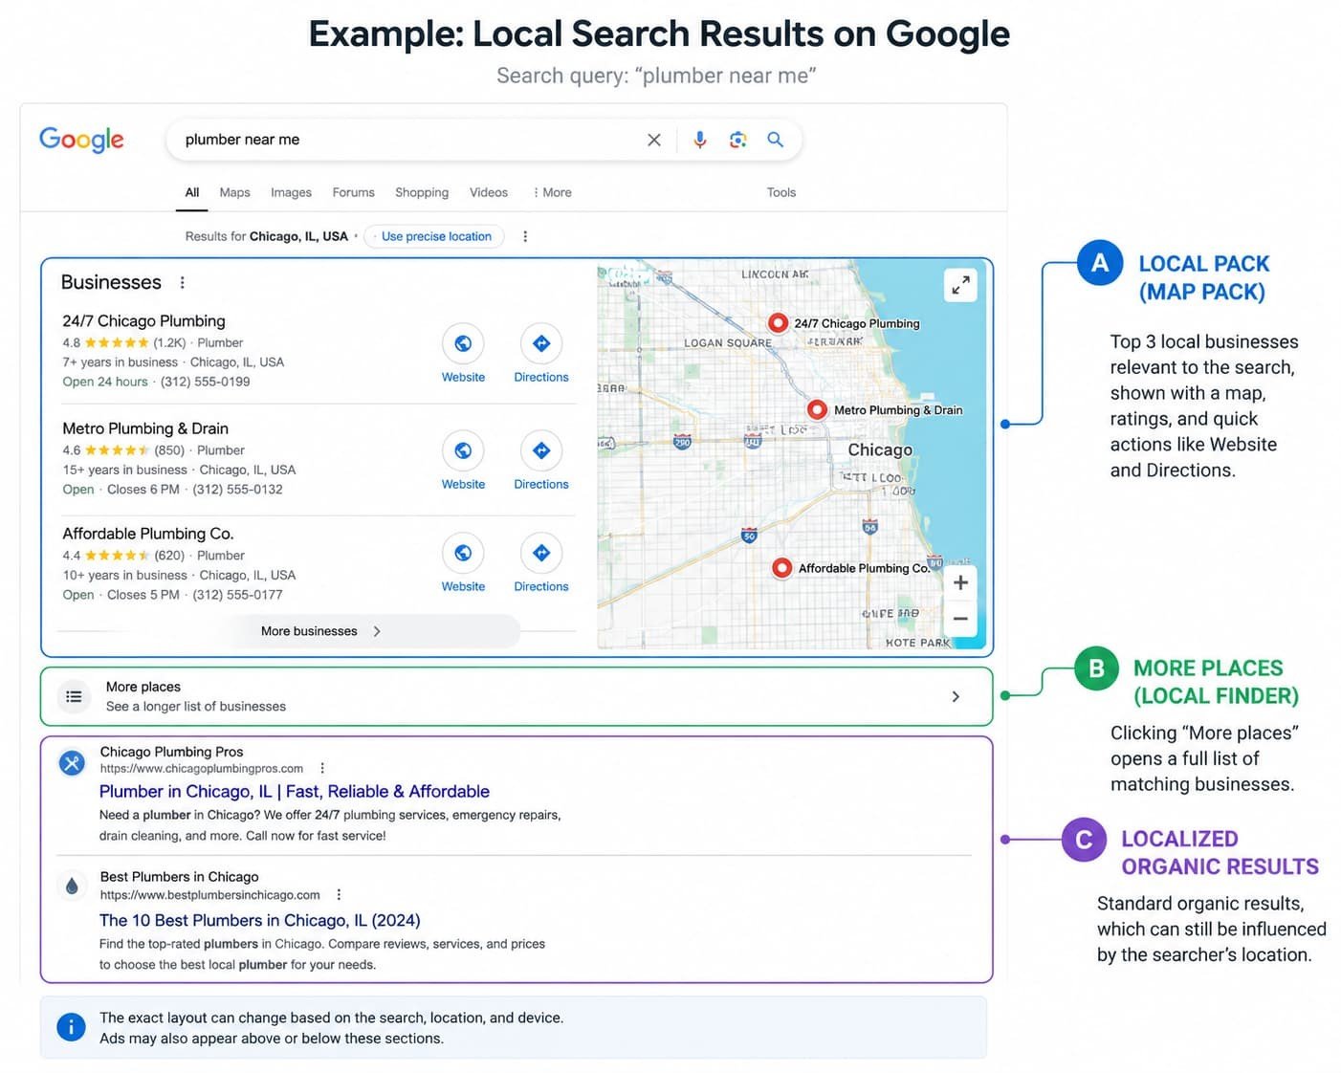1341x1073 pixels.
Task: Switch to the Images tab
Action: [291, 192]
